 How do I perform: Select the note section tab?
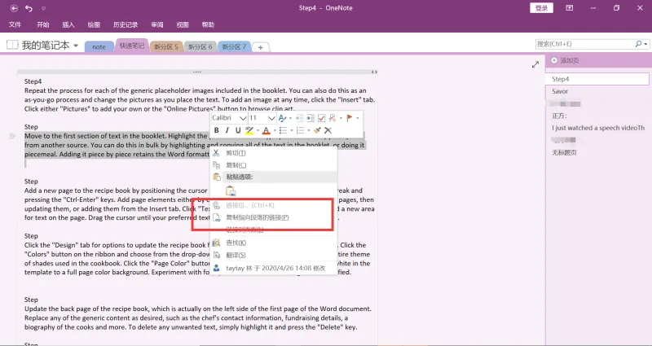click(x=99, y=46)
